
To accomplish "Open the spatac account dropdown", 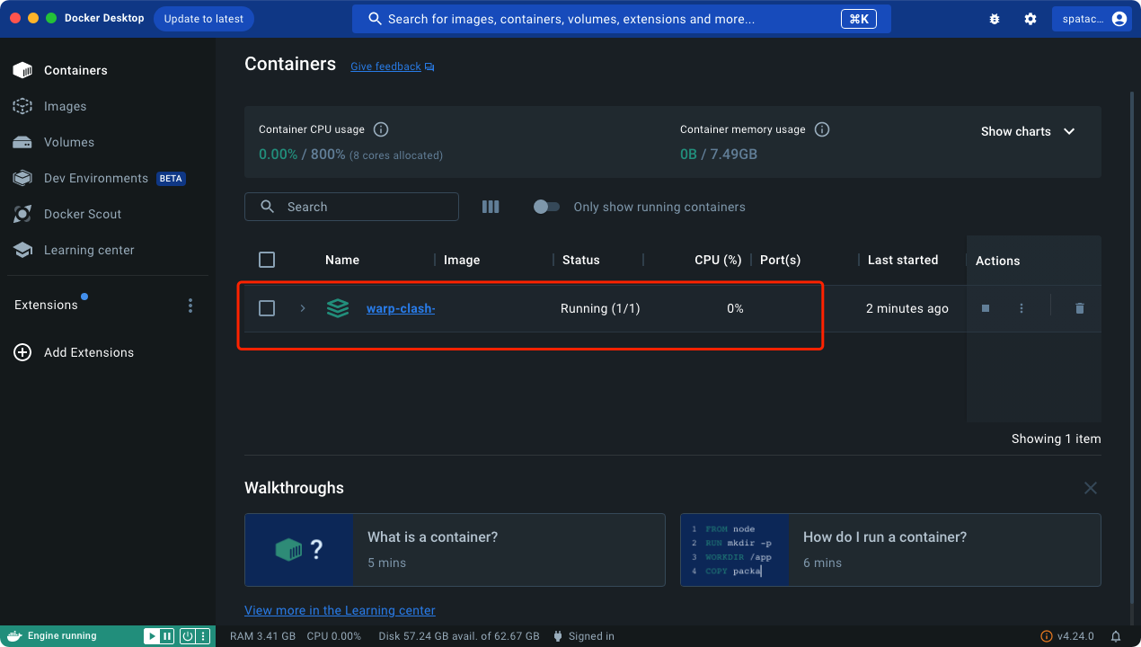I will coord(1091,19).
